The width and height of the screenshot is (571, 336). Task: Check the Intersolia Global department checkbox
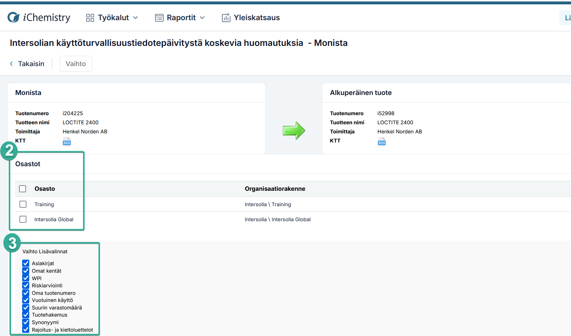[23, 219]
